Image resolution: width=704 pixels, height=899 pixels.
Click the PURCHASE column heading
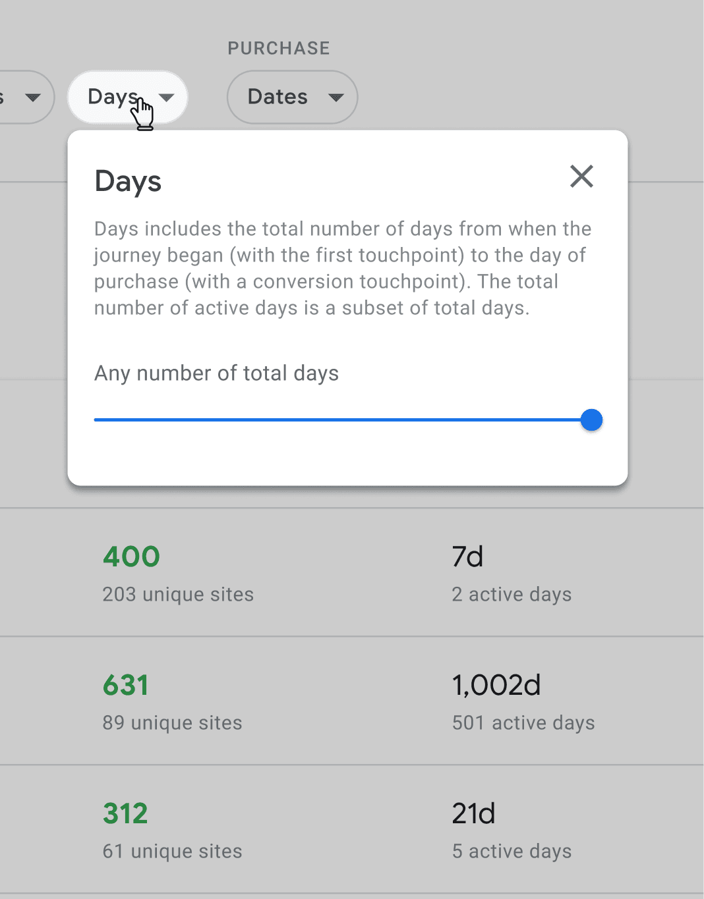coord(279,48)
